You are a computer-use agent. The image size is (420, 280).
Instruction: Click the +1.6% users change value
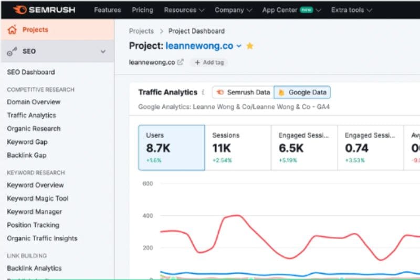[x=154, y=160]
